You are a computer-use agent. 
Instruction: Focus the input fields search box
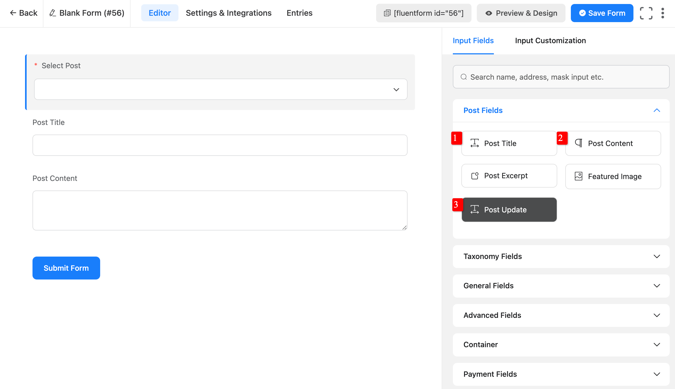click(561, 77)
